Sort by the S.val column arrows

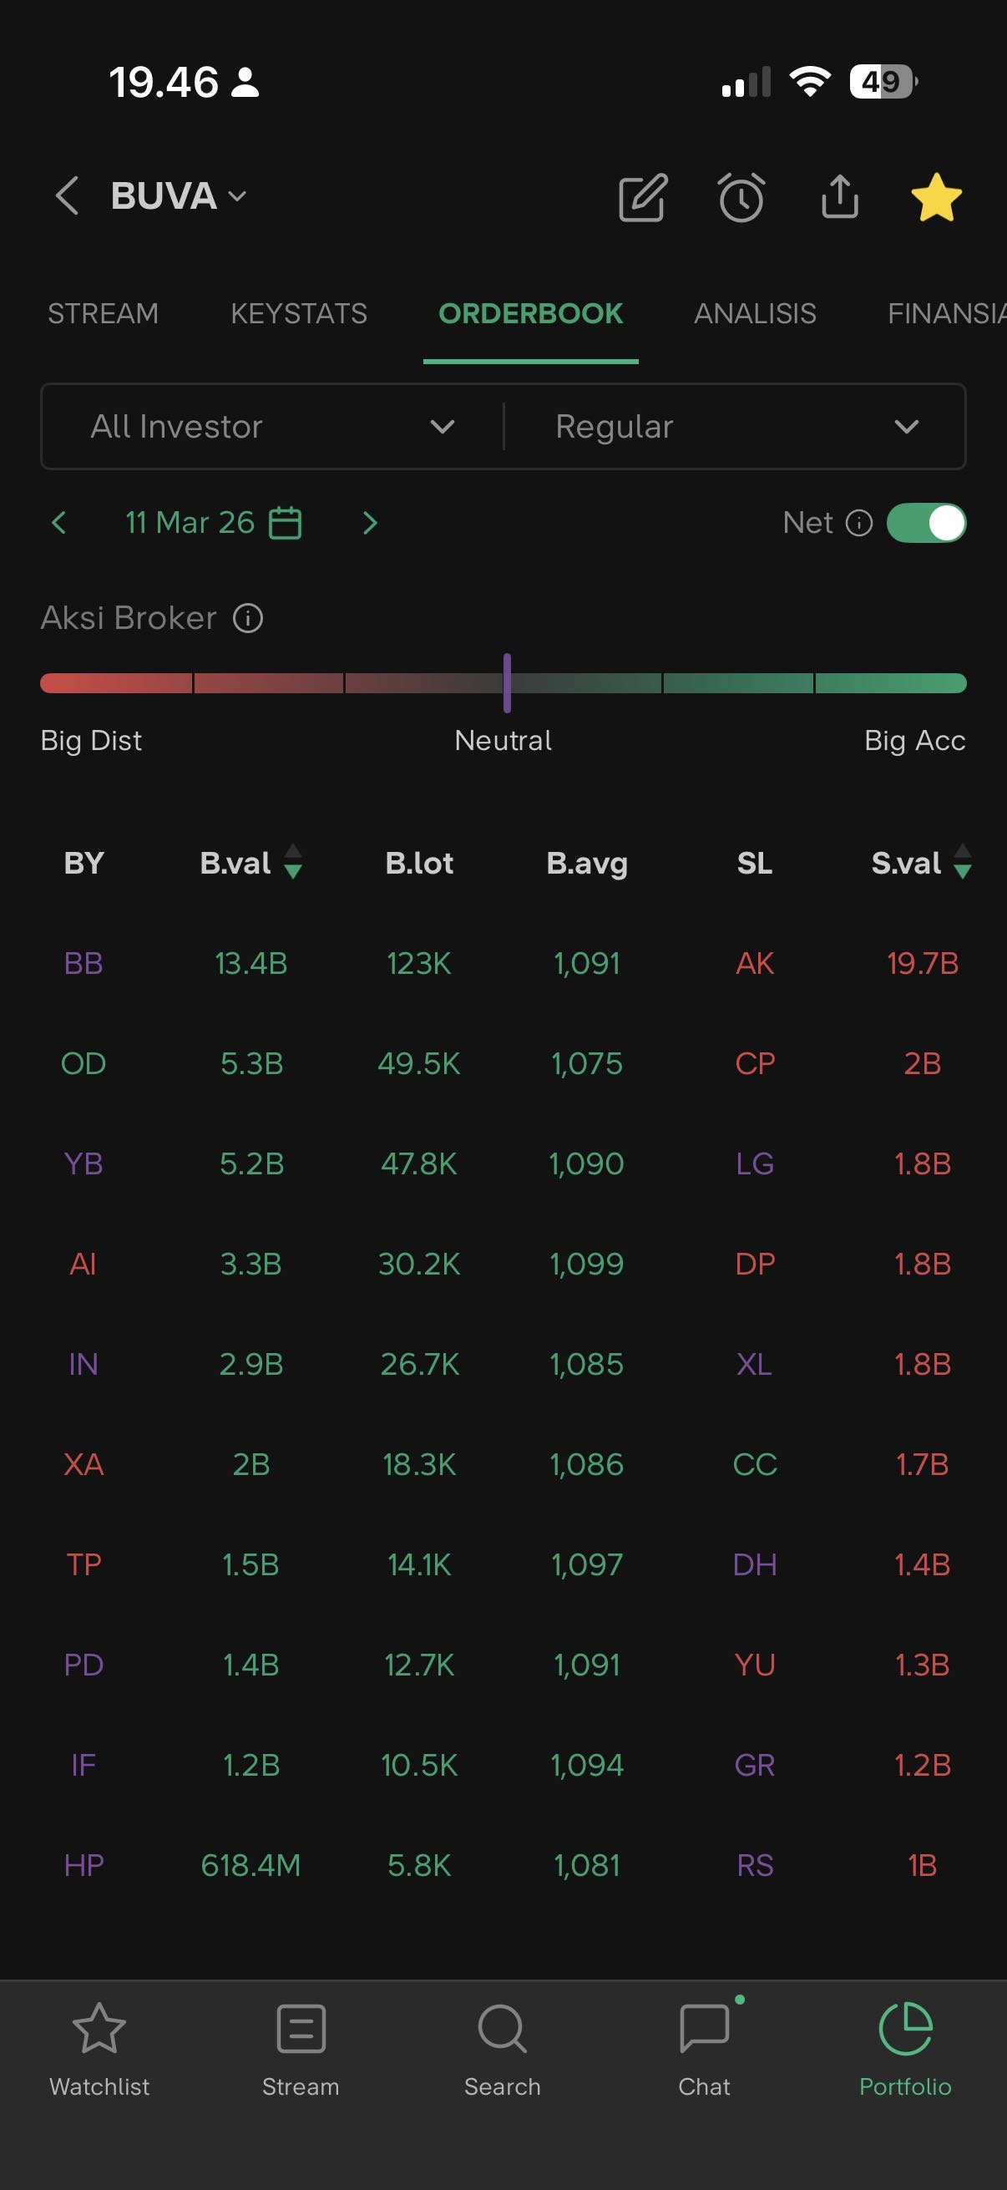(x=962, y=862)
